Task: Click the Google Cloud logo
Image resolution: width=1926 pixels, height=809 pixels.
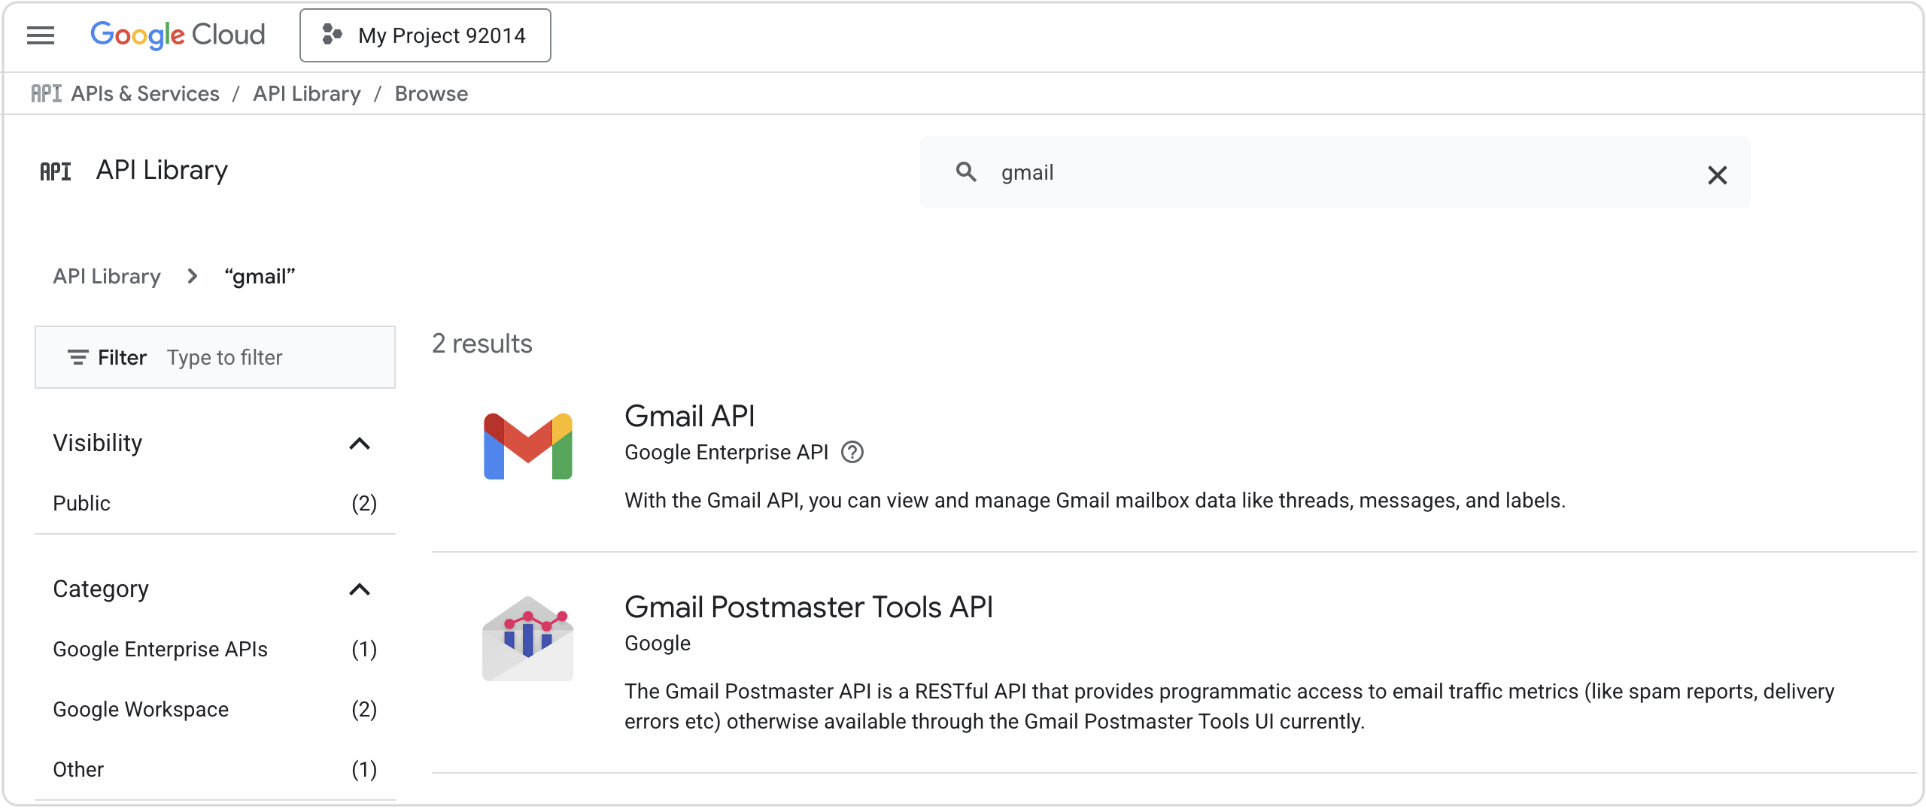Action: (177, 34)
